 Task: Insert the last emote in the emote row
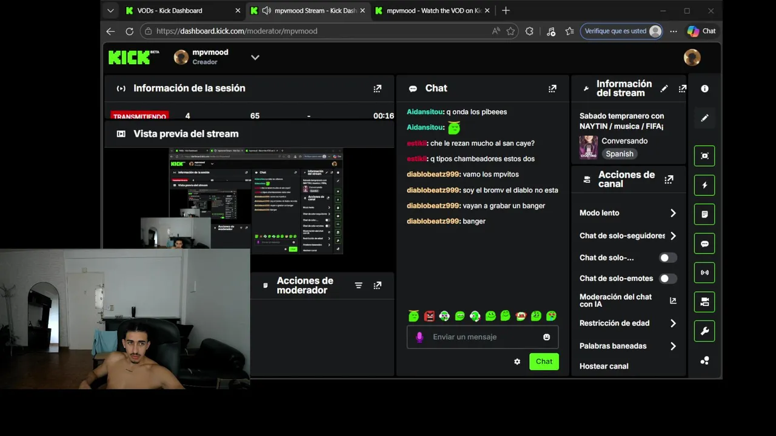pos(551,315)
